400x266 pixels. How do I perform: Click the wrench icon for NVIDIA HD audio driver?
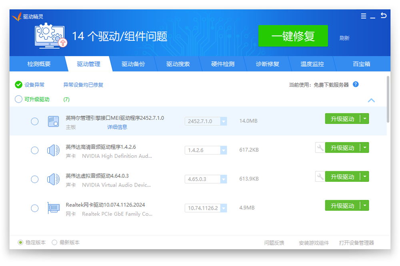[320, 148]
